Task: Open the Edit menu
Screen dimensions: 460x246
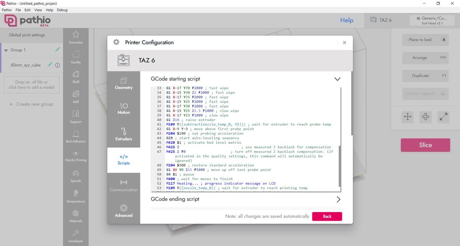Action: click(x=28, y=10)
